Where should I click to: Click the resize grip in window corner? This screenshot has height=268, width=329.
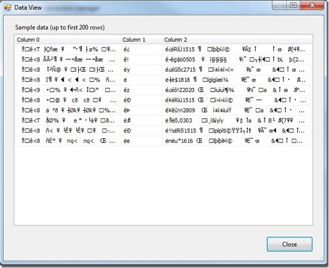click(x=321, y=258)
